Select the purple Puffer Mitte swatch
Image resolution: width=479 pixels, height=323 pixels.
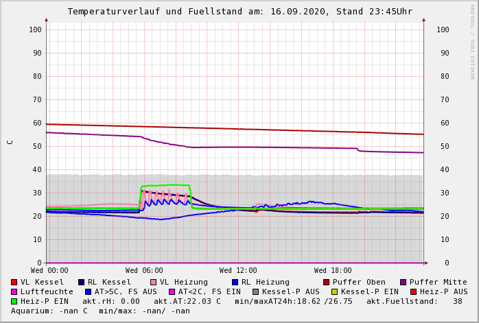click(x=403, y=283)
